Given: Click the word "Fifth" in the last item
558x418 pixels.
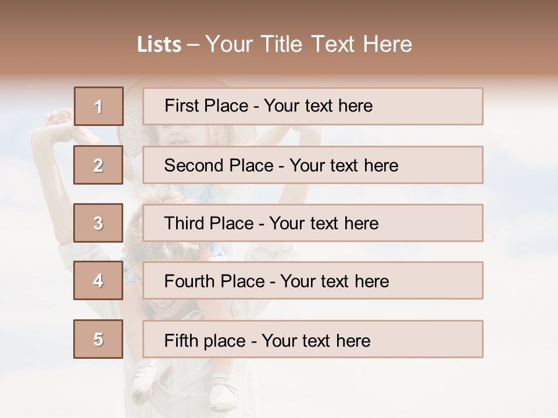Looking at the screenshot, I should click(182, 340).
